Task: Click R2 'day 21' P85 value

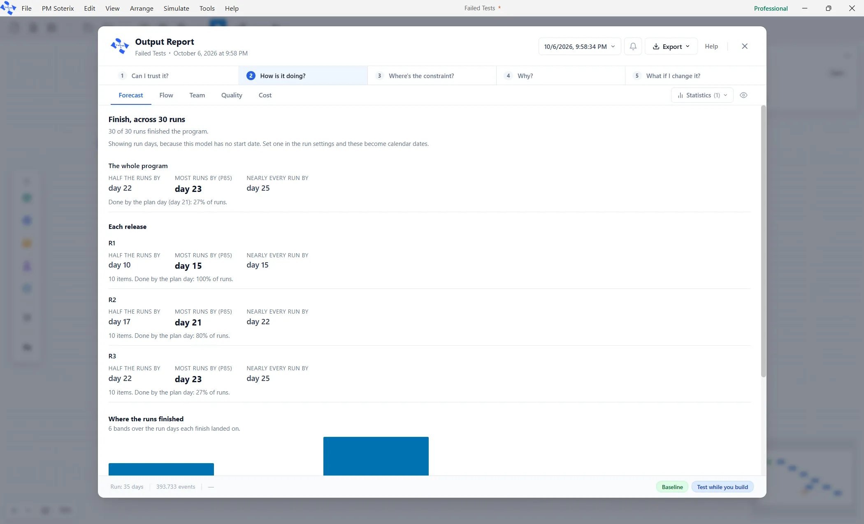Action: (188, 323)
